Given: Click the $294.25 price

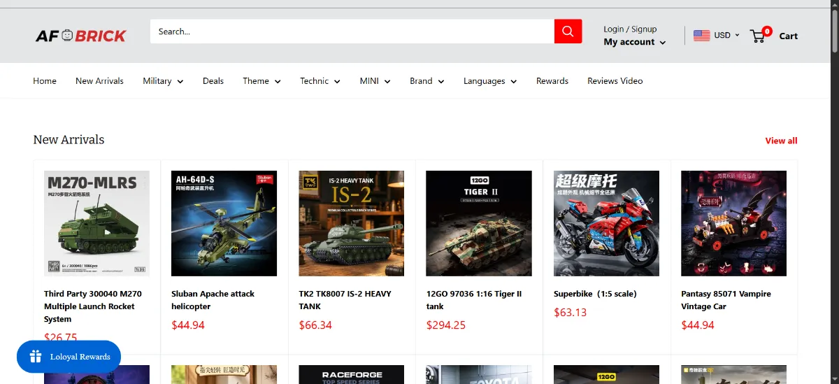Looking at the screenshot, I should (x=446, y=325).
